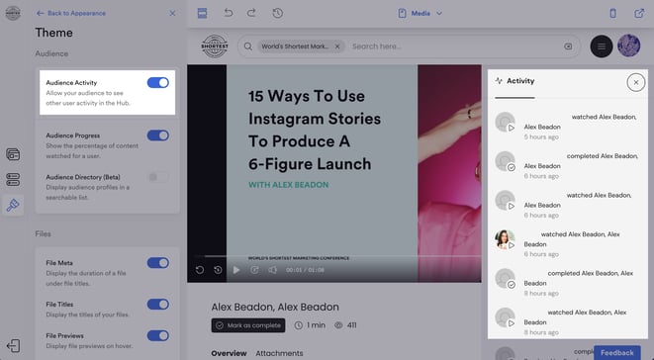Open the user profile avatar
This screenshot has height=360, width=654.
click(x=628, y=45)
